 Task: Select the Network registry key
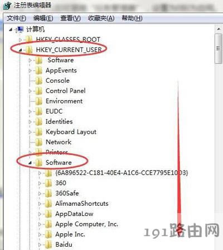tap(59, 142)
